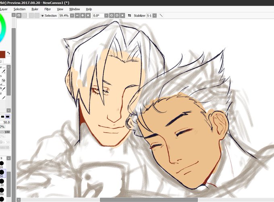Screen dimensions: 274x202
Task: Click the slider showing value 95
Action: [x=5, y=148]
